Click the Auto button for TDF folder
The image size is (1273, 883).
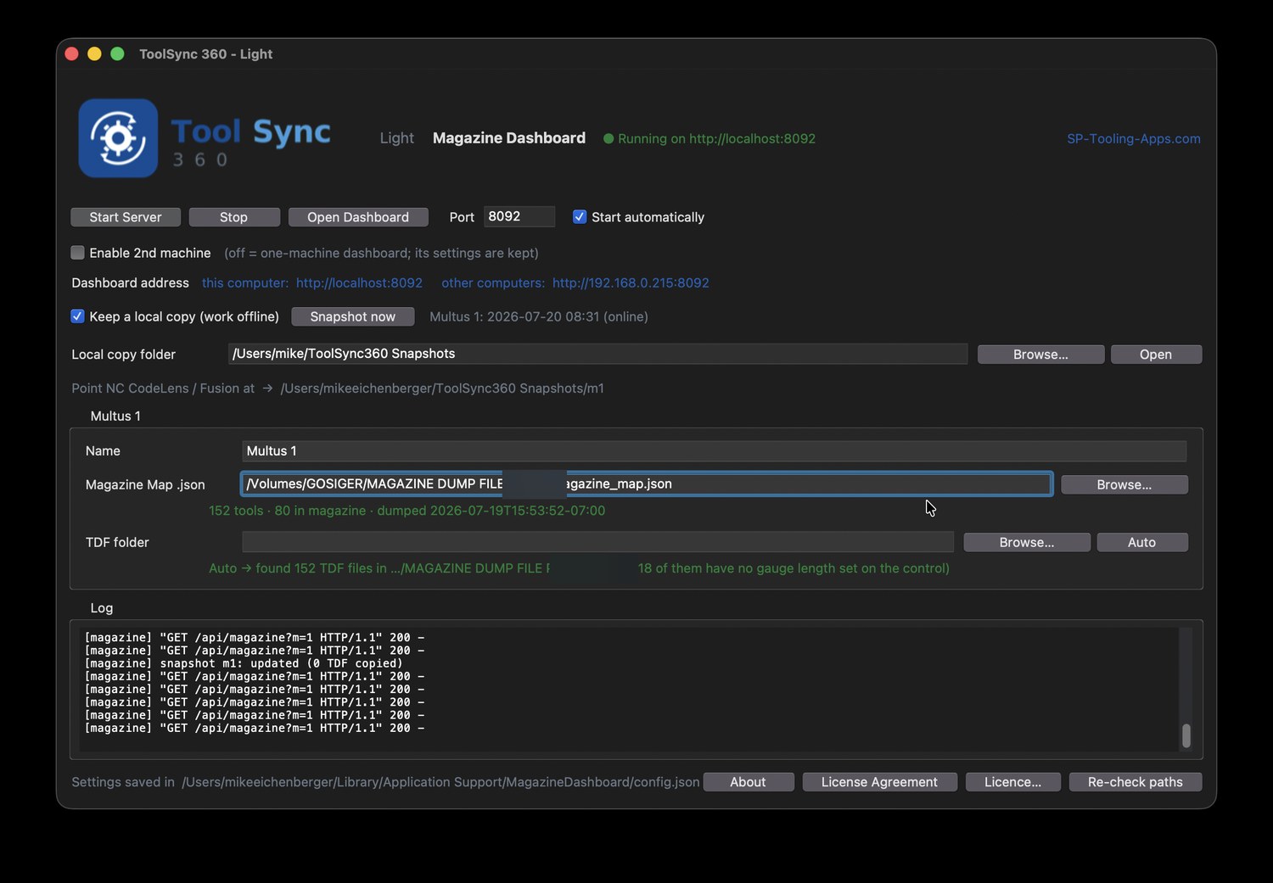pyautogui.click(x=1142, y=543)
